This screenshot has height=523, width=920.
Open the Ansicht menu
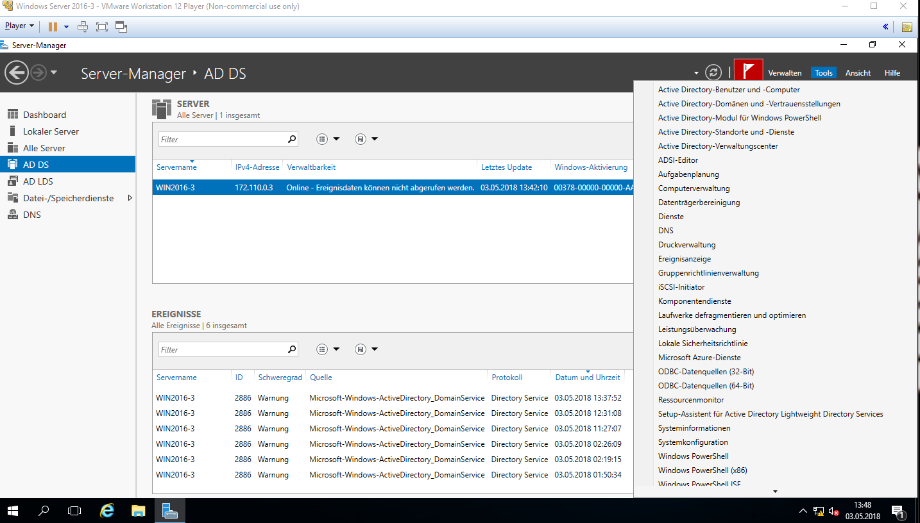pos(858,73)
